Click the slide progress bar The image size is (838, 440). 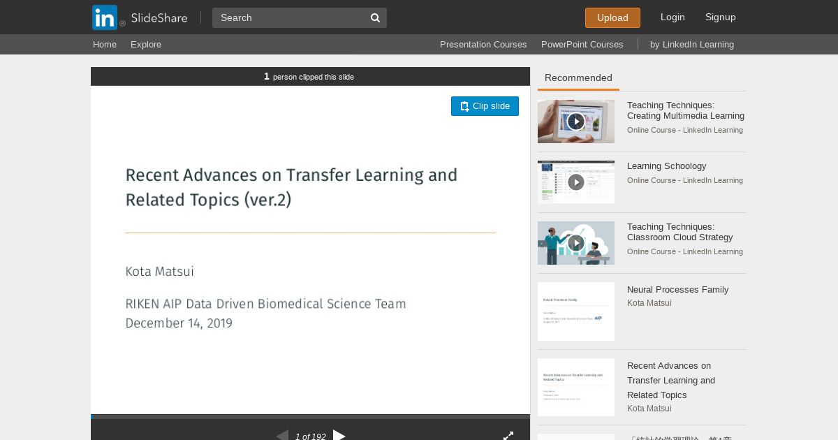coord(310,417)
